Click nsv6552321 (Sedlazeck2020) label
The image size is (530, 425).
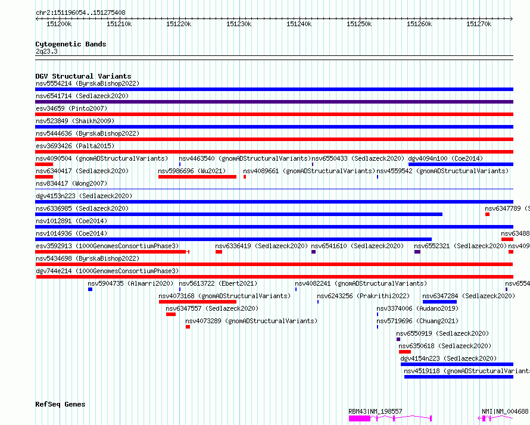click(x=460, y=246)
